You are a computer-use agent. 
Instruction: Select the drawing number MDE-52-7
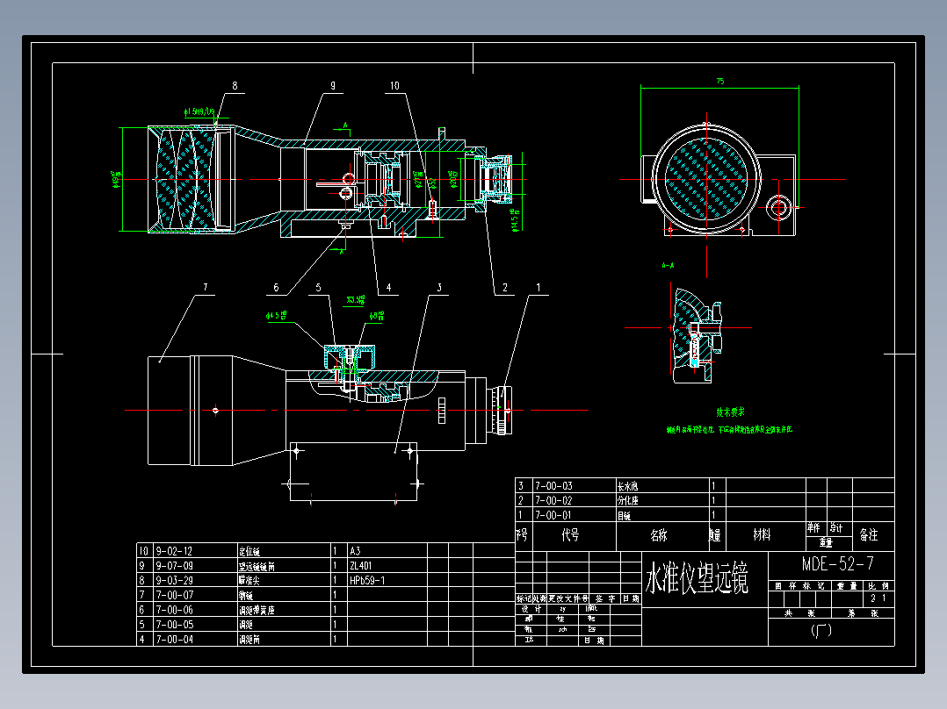click(838, 563)
